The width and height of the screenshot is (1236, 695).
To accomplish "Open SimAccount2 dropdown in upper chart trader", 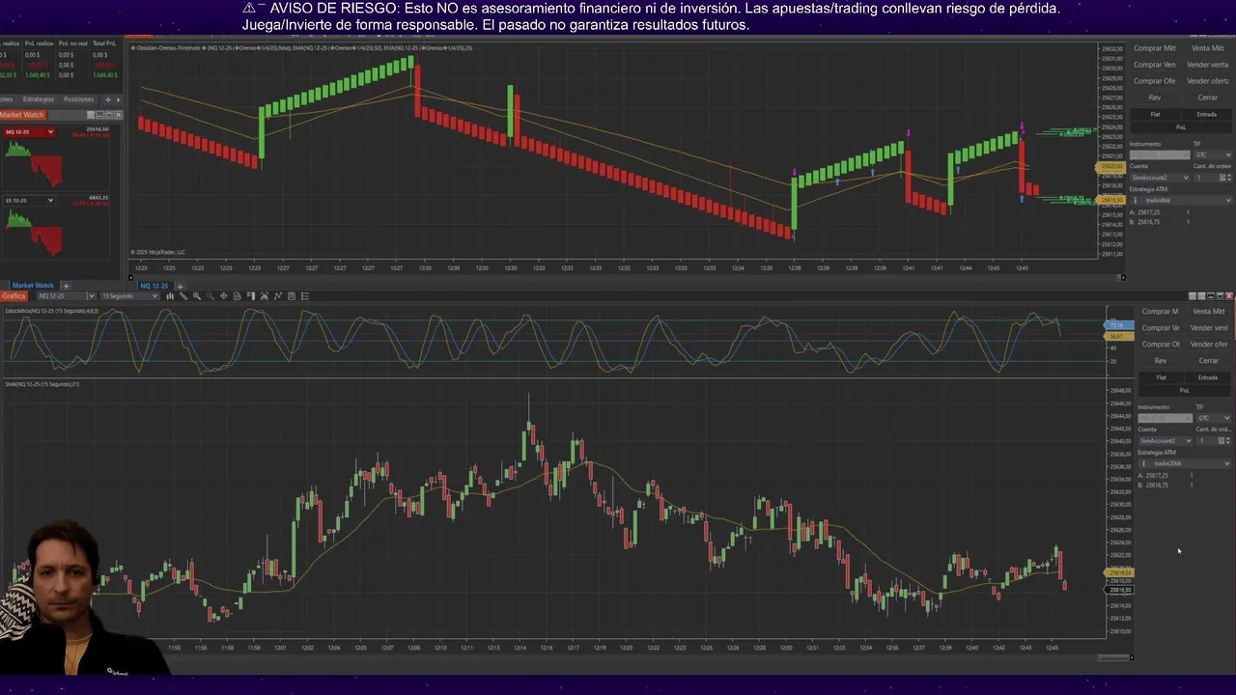I will click(x=1160, y=178).
